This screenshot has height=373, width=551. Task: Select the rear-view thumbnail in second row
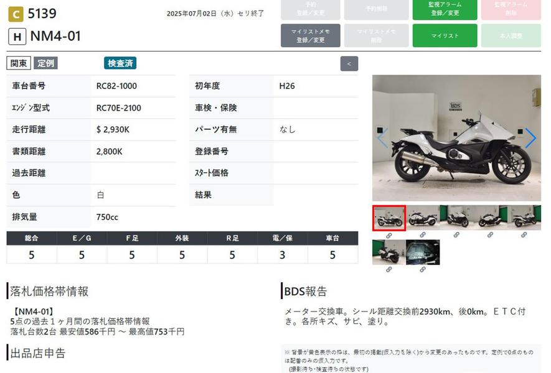(x=389, y=252)
